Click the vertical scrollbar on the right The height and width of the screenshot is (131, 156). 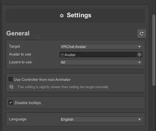154,50
